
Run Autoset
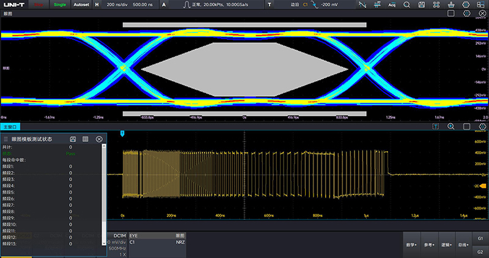(x=81, y=5)
